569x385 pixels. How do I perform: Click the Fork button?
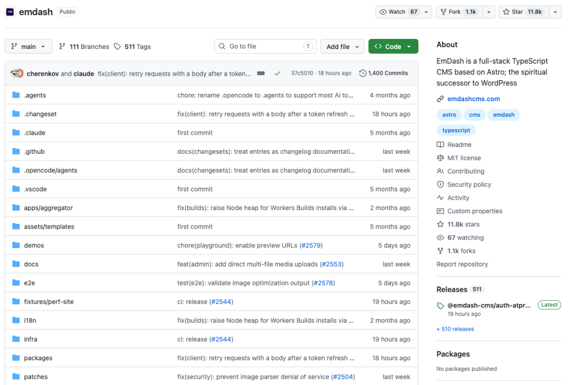point(460,12)
